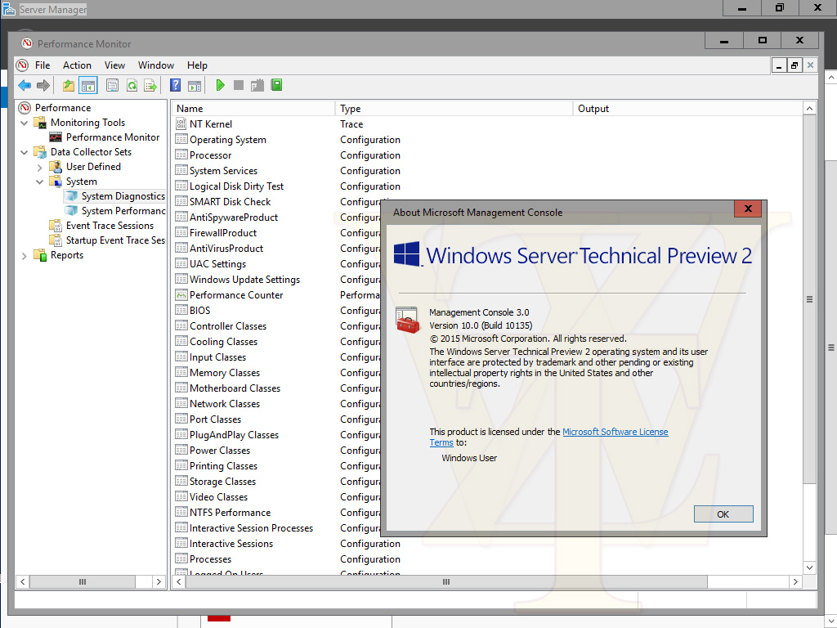Viewport: 837px width, 628px height.
Task: Click the horizontal scrollbar below the results pane
Action: coord(445,581)
